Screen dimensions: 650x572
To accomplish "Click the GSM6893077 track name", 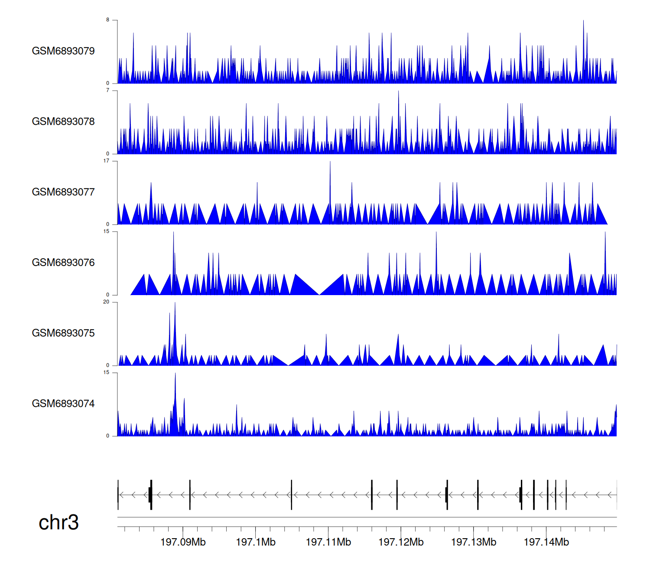I will 63,192.
